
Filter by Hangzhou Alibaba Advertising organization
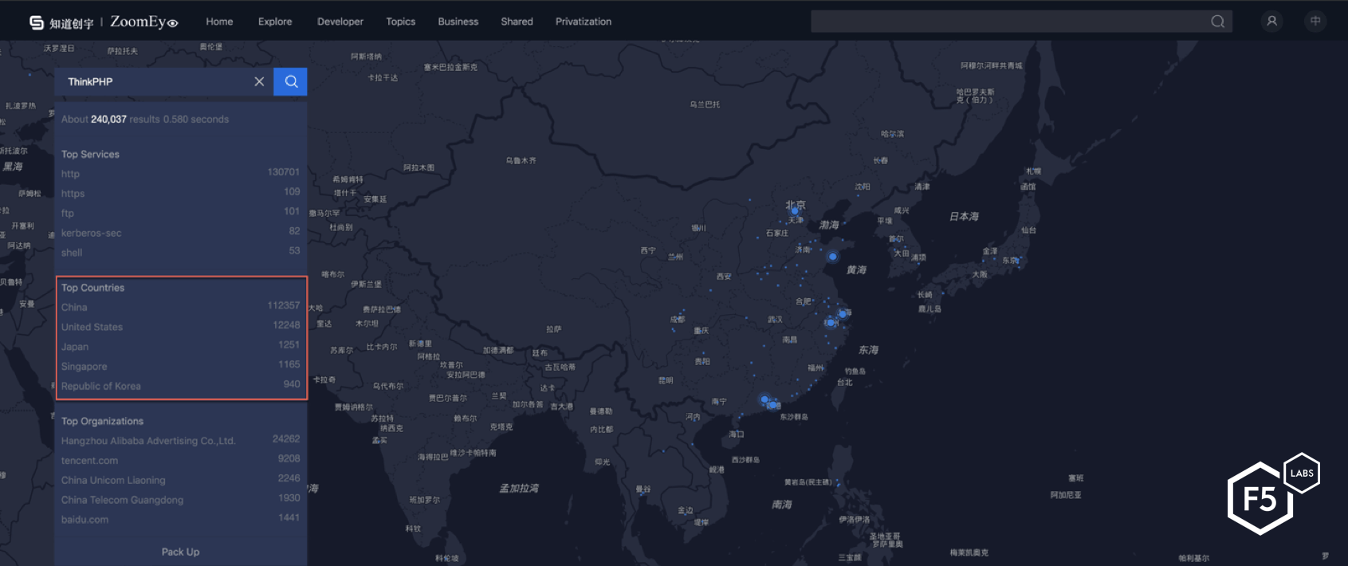(x=148, y=441)
